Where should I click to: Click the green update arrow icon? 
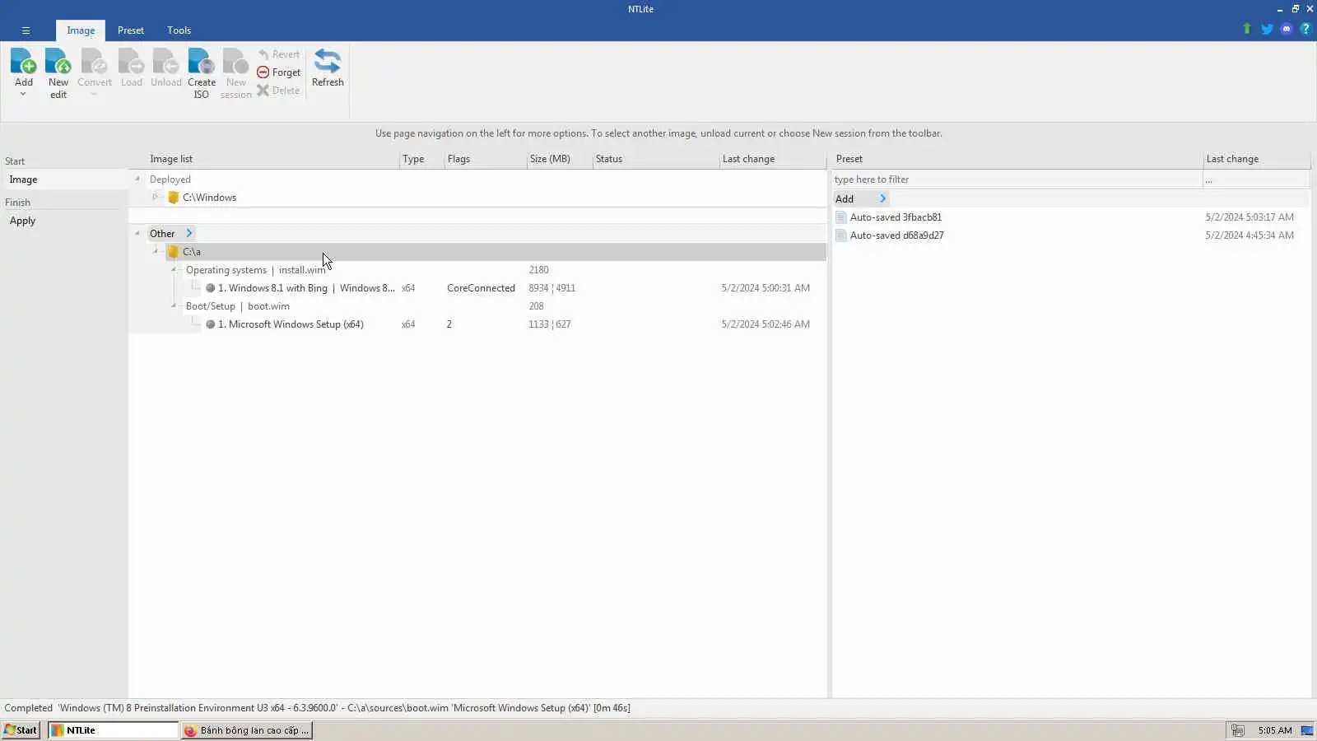coord(1247,29)
